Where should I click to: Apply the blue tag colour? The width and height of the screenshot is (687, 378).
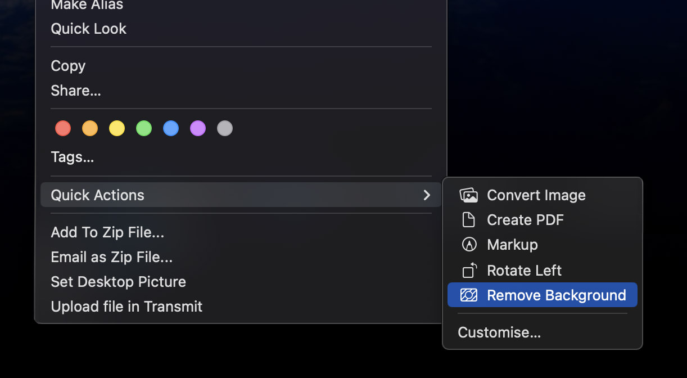171,128
